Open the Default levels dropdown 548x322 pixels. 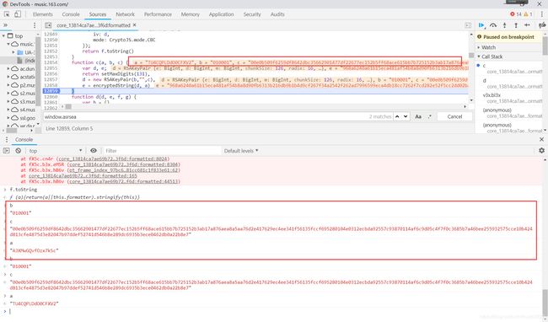coord(241,151)
